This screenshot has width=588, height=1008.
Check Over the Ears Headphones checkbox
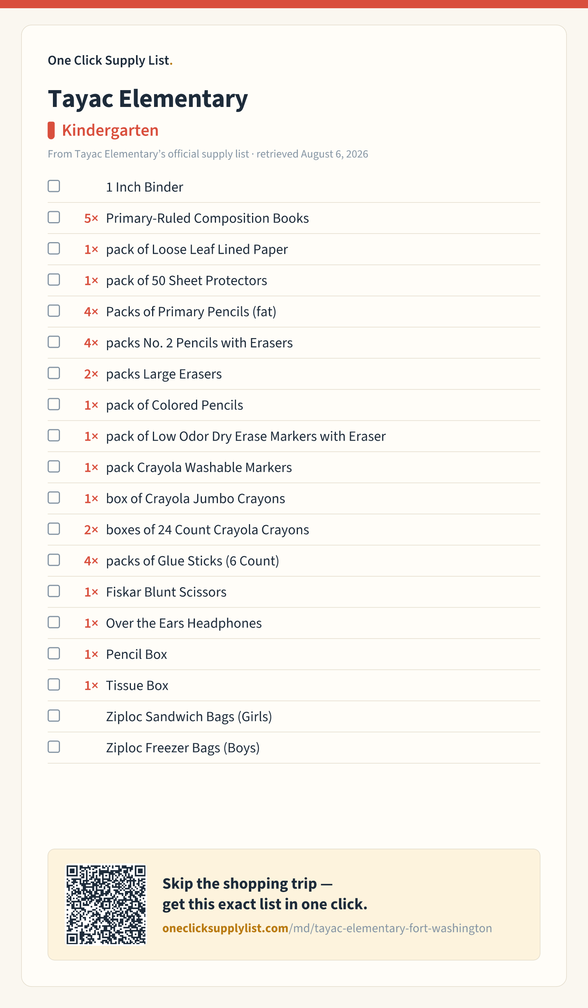coord(54,623)
